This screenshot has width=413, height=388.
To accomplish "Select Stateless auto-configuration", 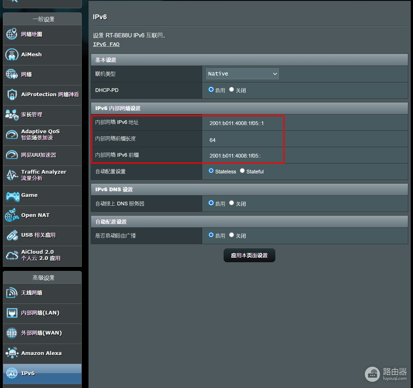I will (211, 171).
